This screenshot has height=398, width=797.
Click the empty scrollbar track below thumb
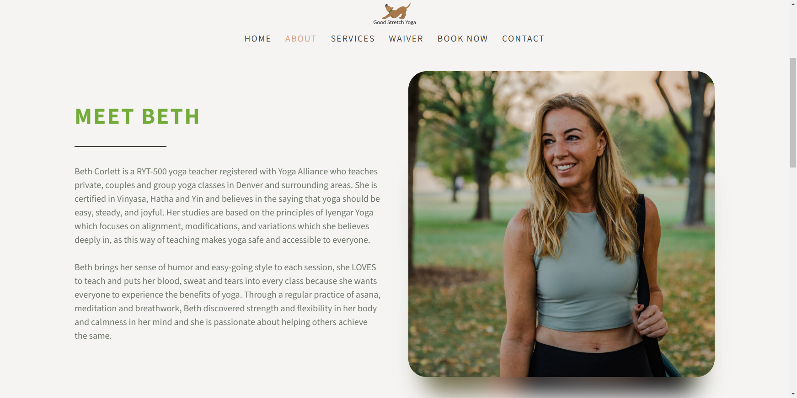793,278
